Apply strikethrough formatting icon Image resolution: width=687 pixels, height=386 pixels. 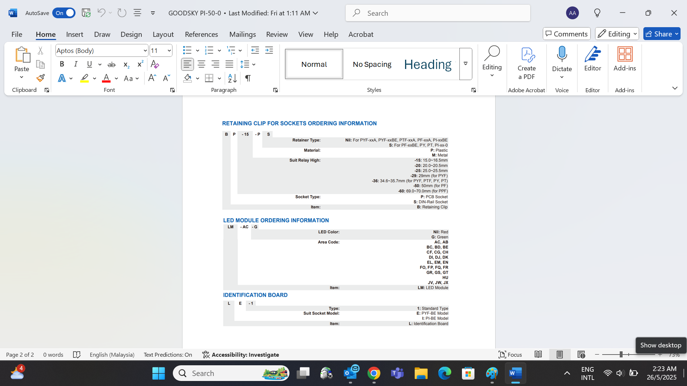coord(112,64)
